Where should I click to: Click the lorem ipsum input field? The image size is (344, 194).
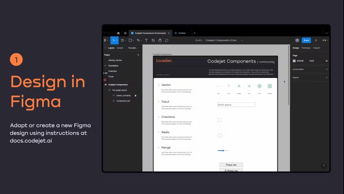click(236, 105)
